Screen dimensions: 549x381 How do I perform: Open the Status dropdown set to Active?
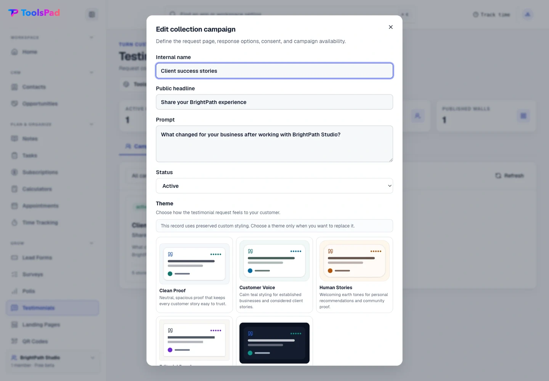(274, 186)
